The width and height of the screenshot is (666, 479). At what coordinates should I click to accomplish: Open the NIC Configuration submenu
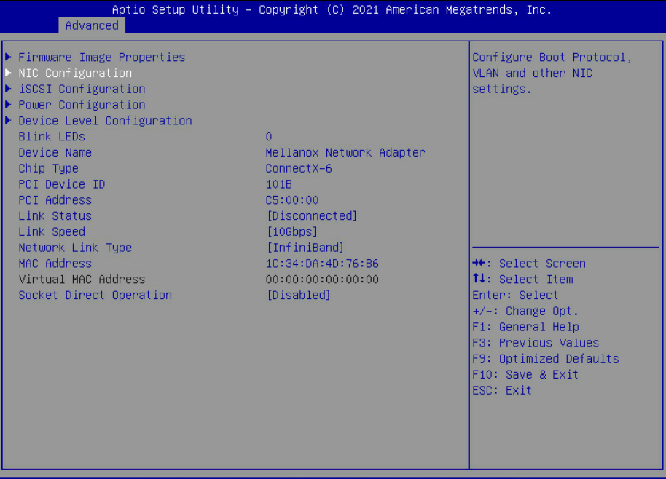click(75, 73)
